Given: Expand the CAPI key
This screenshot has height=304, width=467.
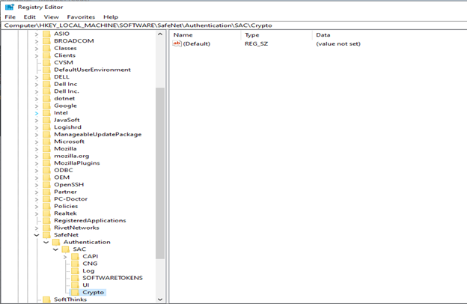Looking at the screenshot, I should (x=65, y=257).
